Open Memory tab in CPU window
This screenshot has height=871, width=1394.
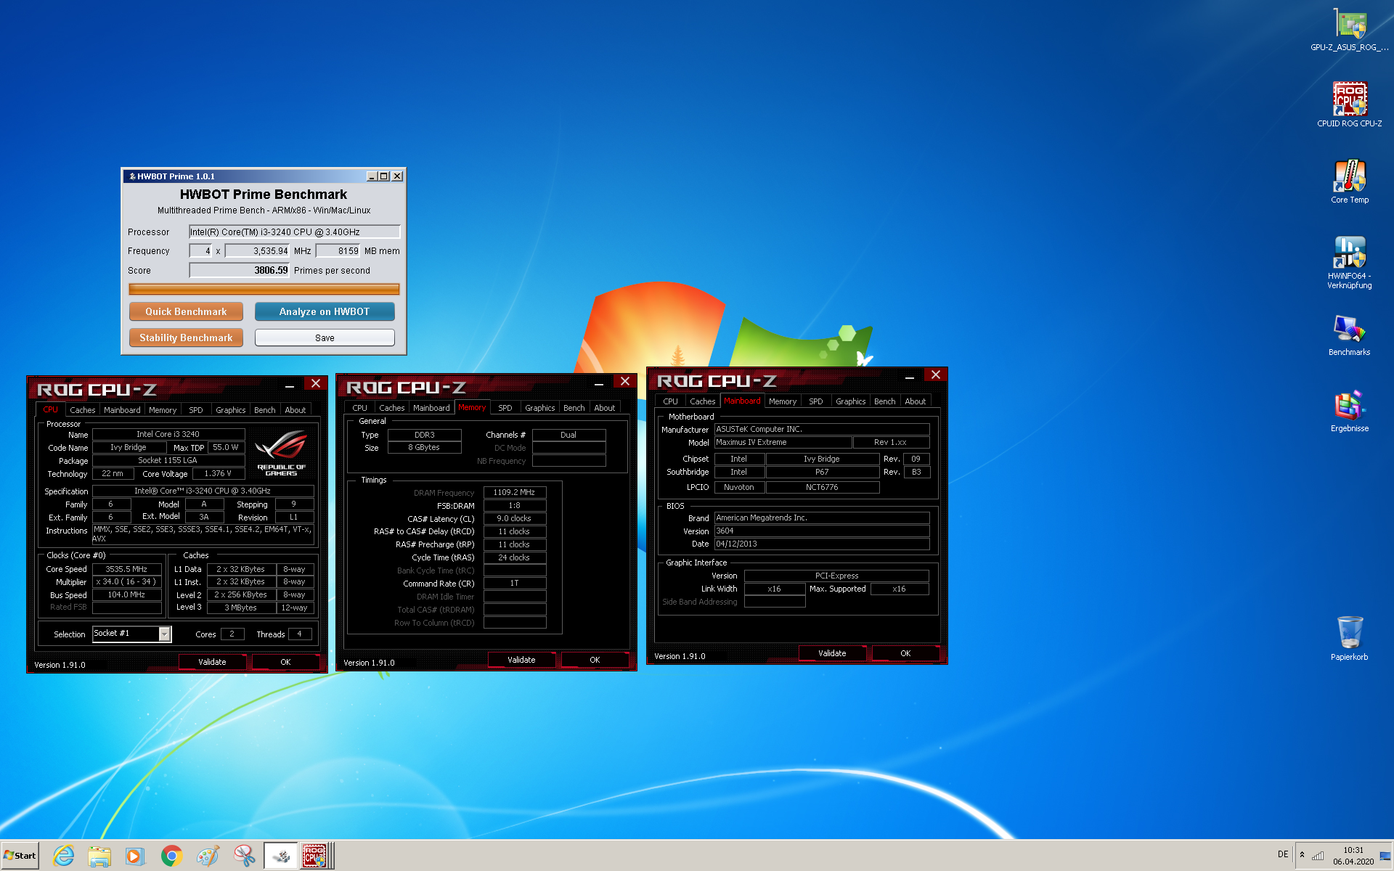point(163,410)
